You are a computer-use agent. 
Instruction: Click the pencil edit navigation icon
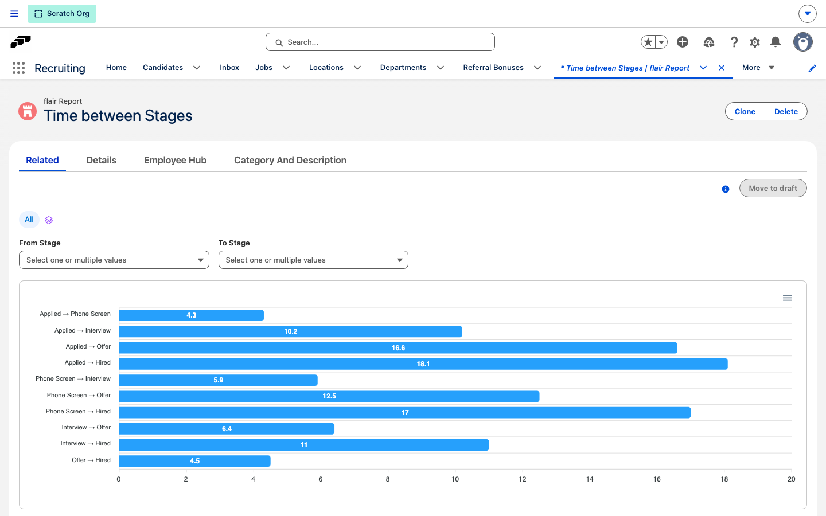click(812, 68)
